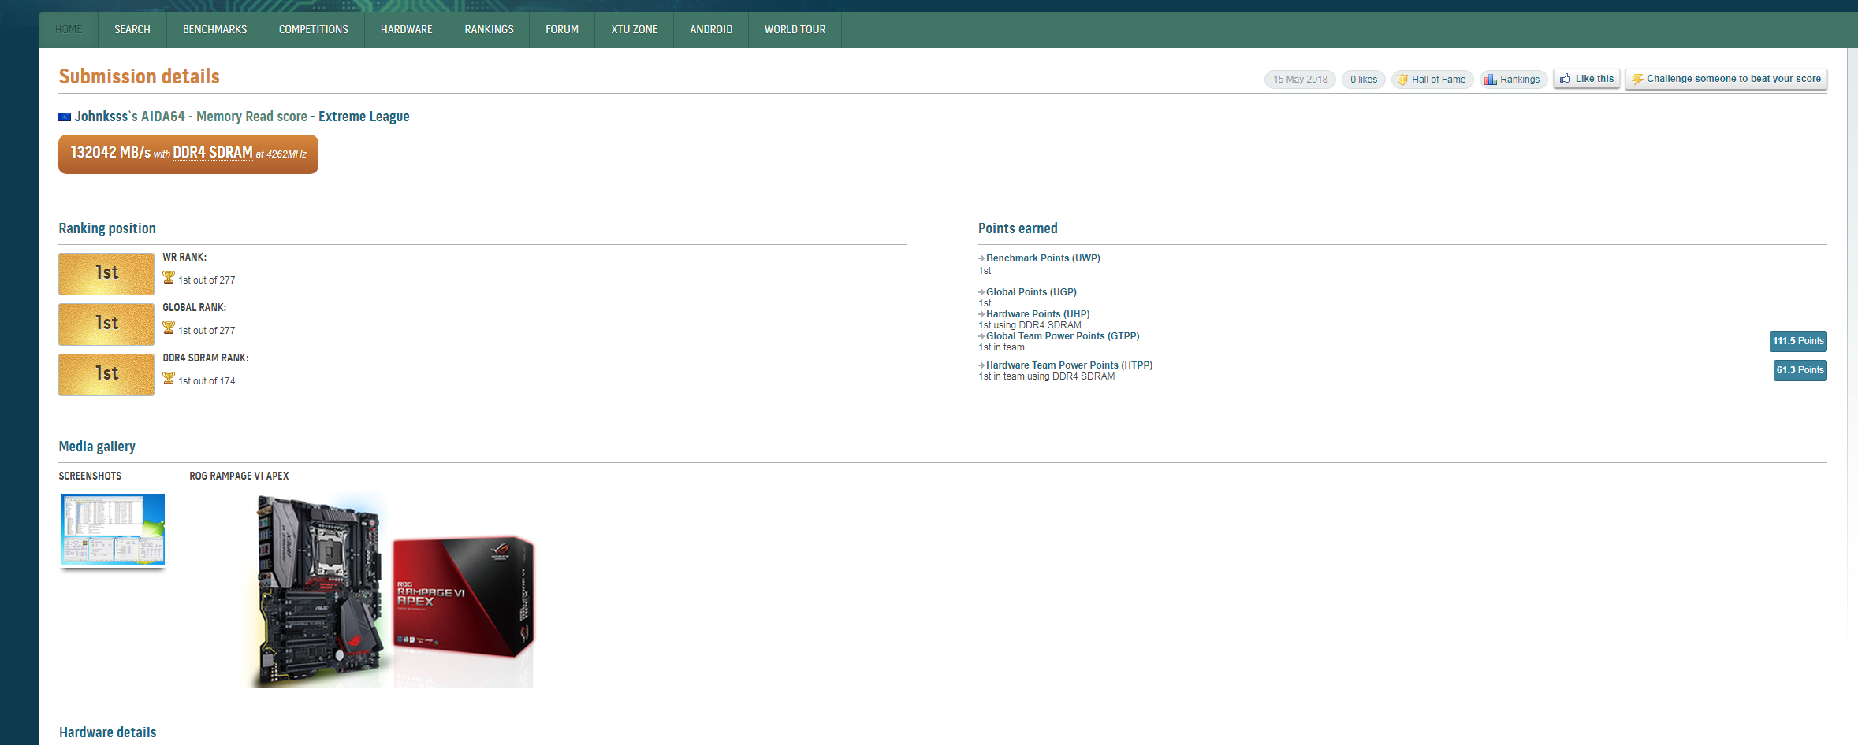Image resolution: width=1858 pixels, height=745 pixels.
Task: Open the HOME menu item
Action: [x=69, y=29]
